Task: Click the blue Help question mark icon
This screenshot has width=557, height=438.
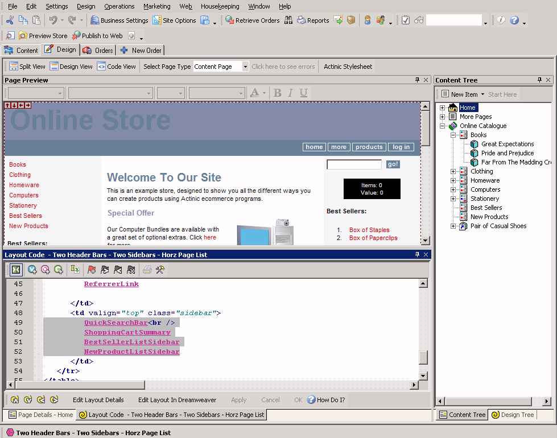Action: point(514,20)
